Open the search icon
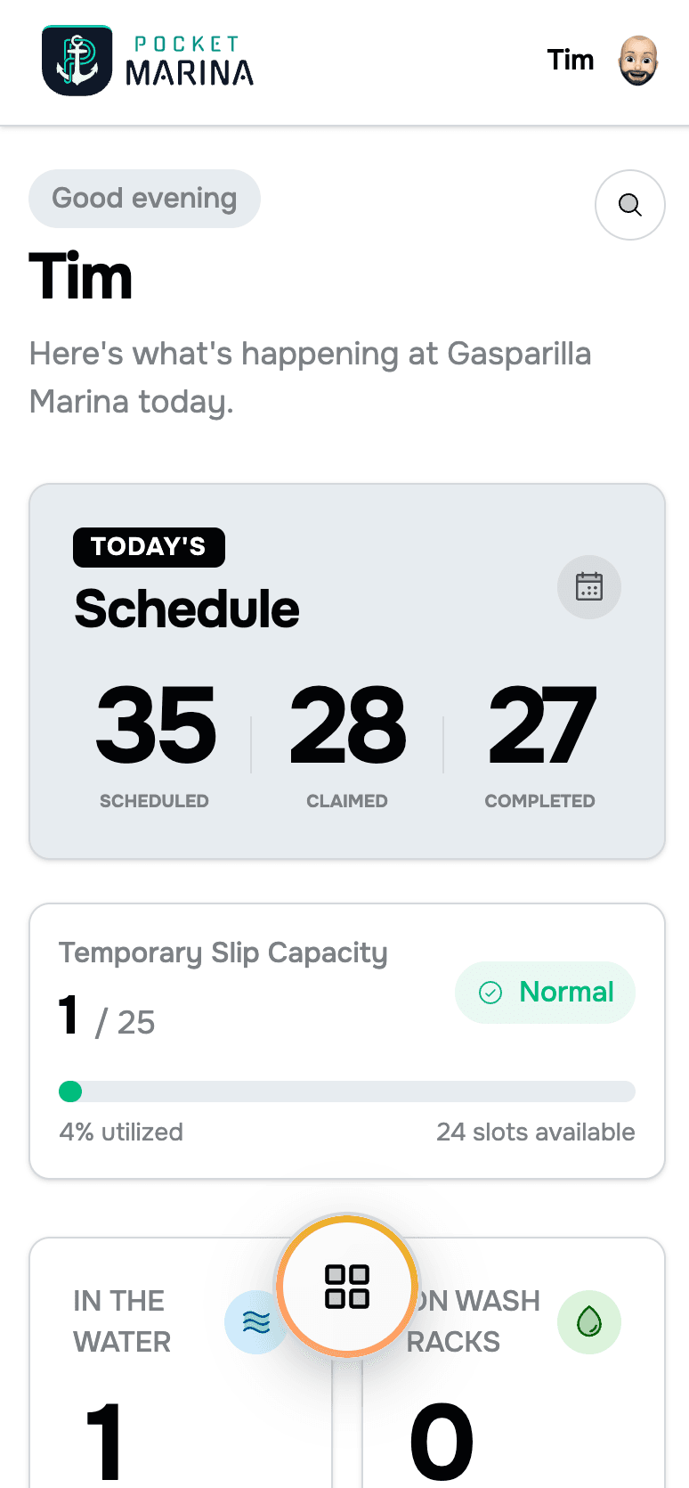Screen dimensions: 689x1488 coord(629,205)
